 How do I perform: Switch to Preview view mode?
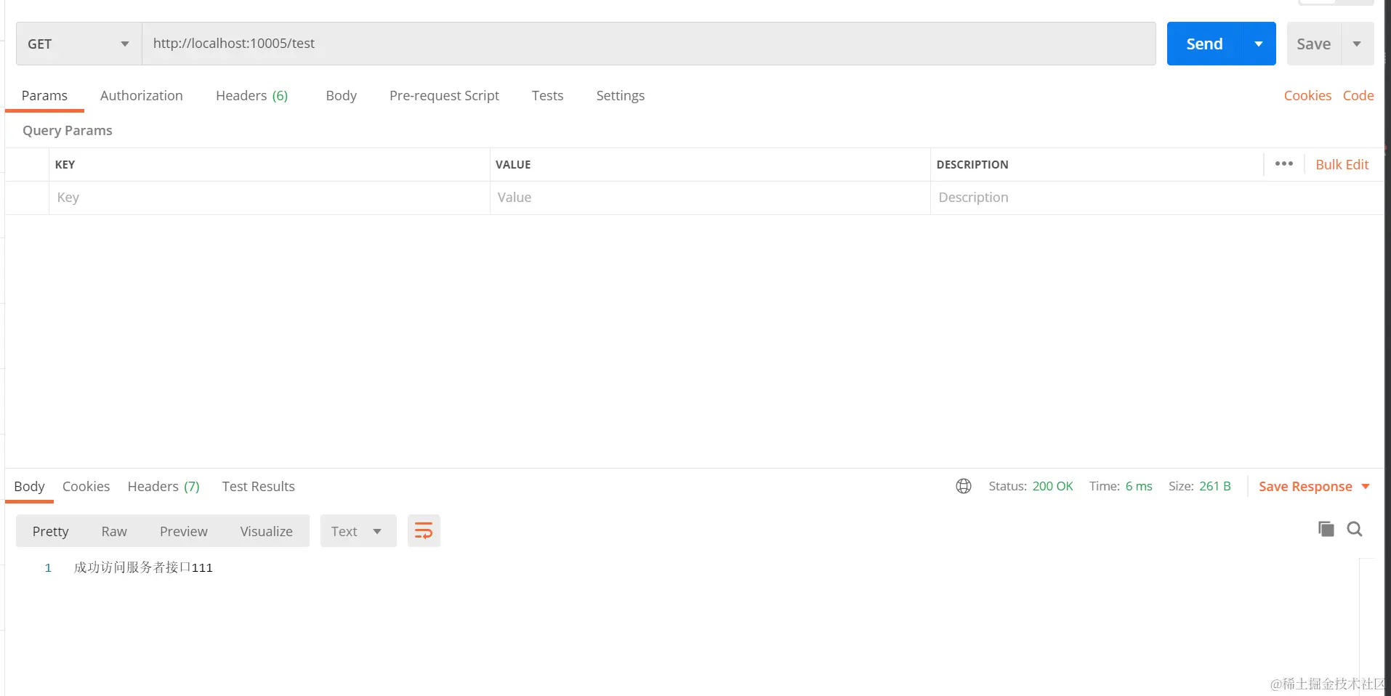pyautogui.click(x=183, y=531)
